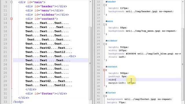This screenshot has width=185, height=104.
Task: Click the <div id="header"></div> line
Action: 46,6
